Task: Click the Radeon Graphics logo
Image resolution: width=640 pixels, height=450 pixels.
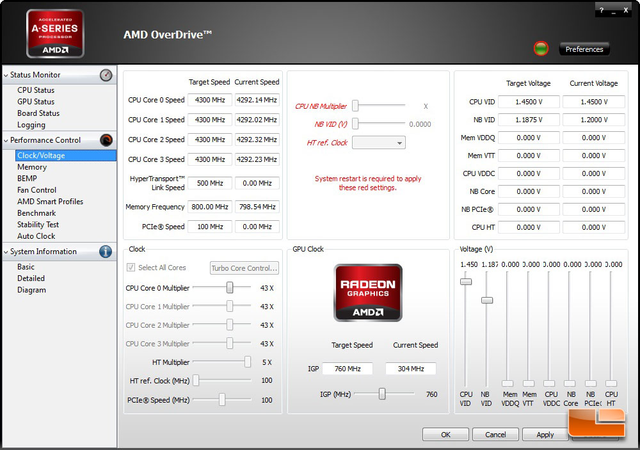Action: [x=368, y=293]
